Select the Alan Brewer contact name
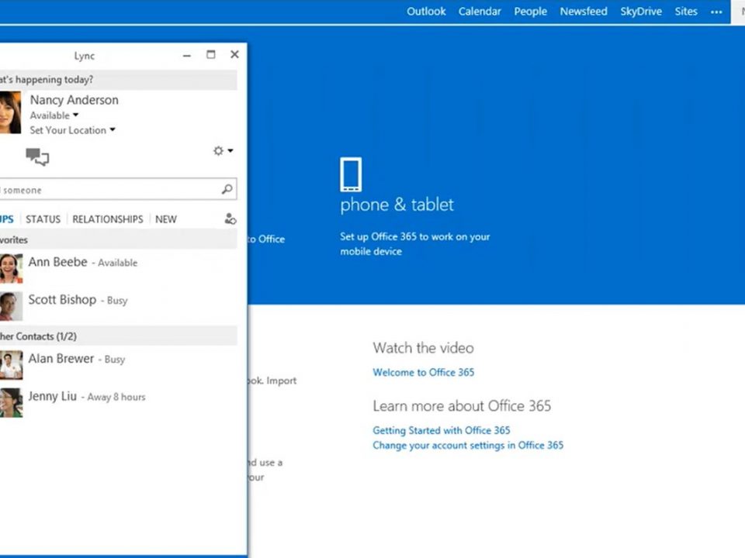Viewport: 745px width, 558px height. (61, 359)
